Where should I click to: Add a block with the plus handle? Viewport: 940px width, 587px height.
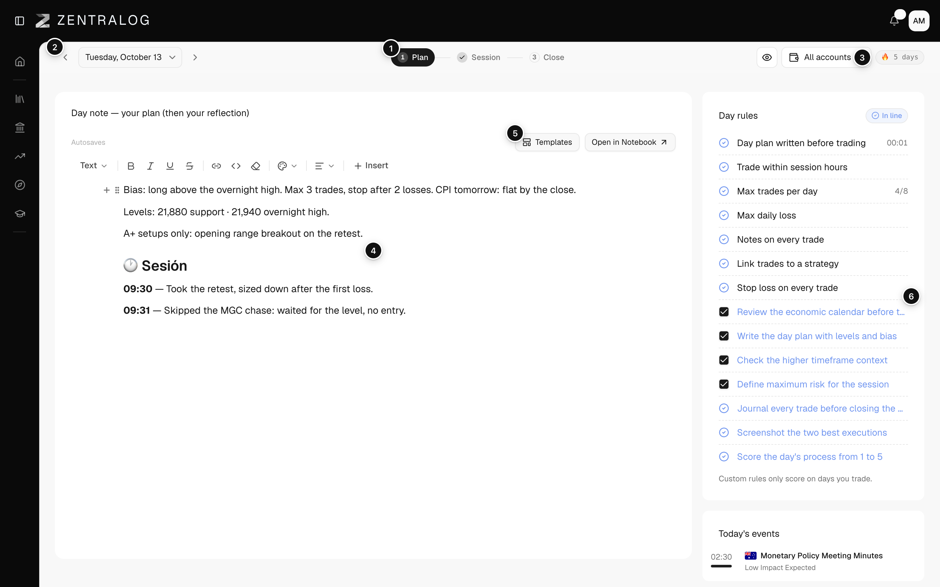click(106, 190)
